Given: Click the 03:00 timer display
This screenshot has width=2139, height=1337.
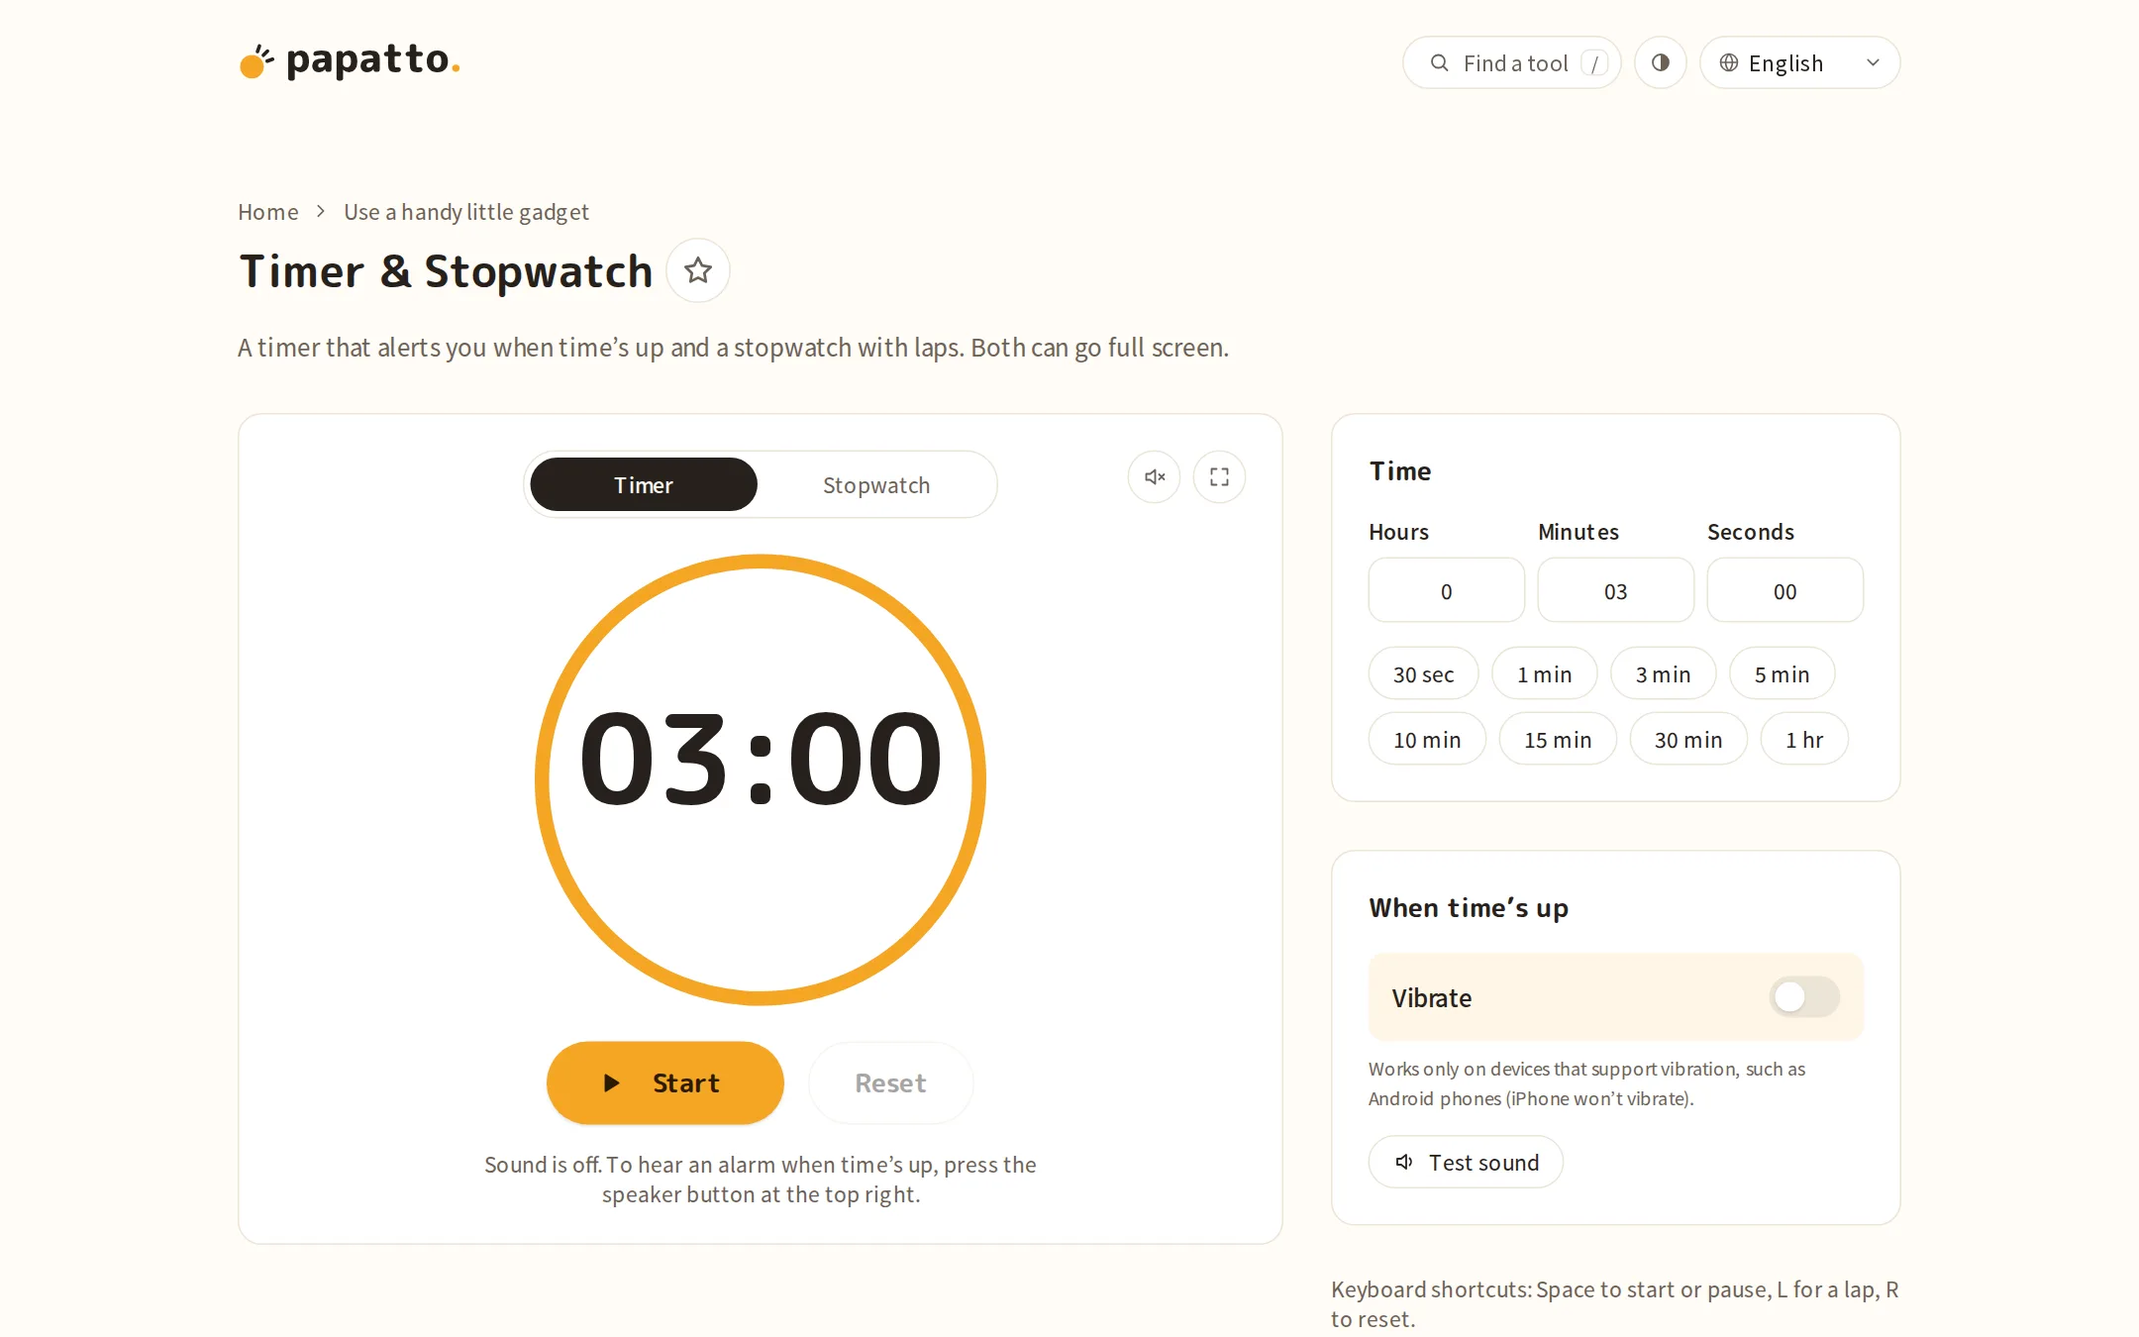Looking at the screenshot, I should point(761,759).
